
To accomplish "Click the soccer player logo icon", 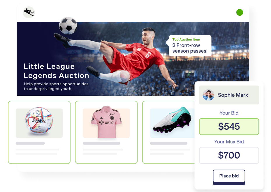I will click(x=29, y=12).
